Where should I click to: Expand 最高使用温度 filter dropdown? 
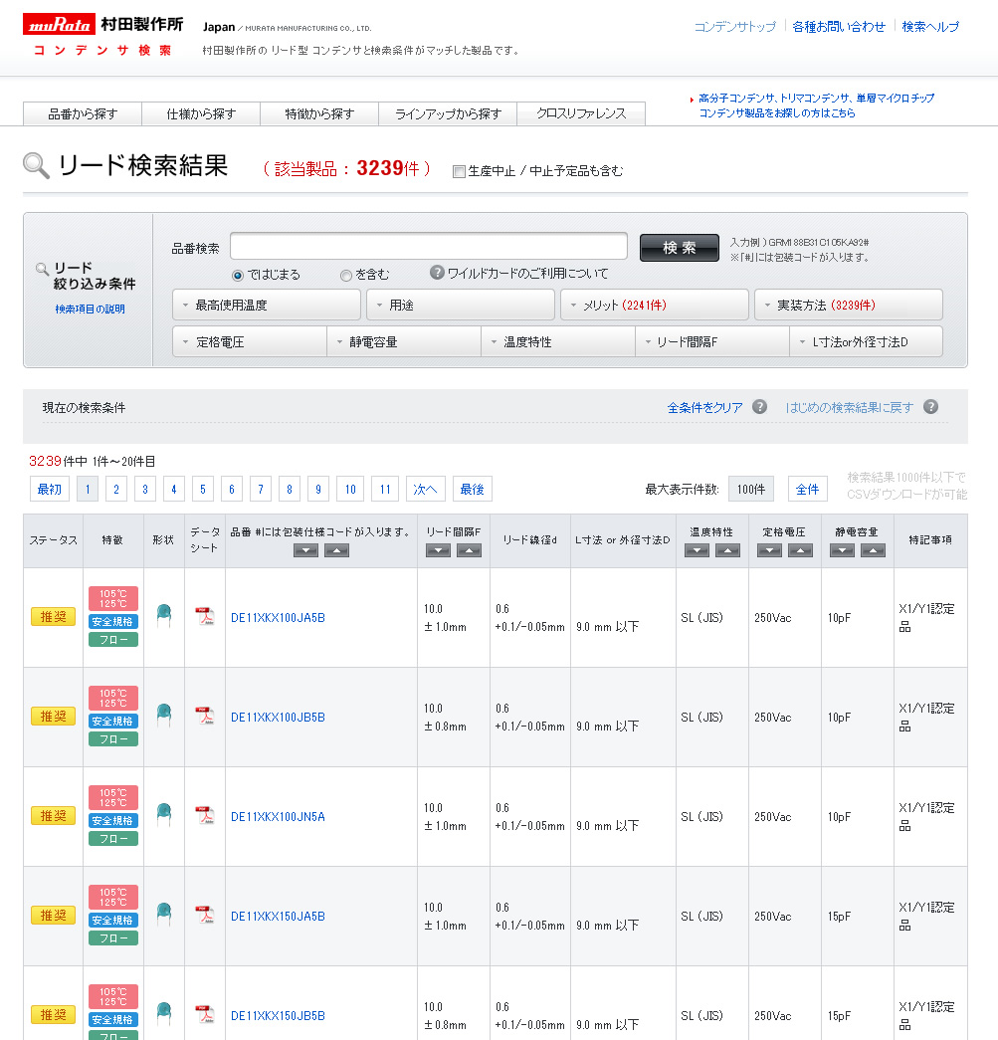267,306
